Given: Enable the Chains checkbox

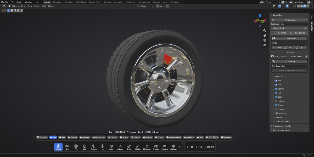Looking at the screenshot, I should click(x=276, y=109).
